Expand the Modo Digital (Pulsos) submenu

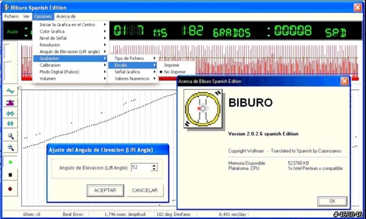pos(70,72)
